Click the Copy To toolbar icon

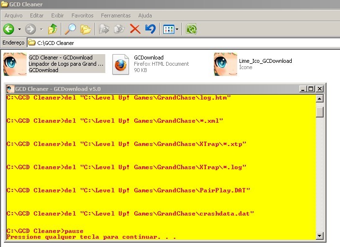(119, 29)
